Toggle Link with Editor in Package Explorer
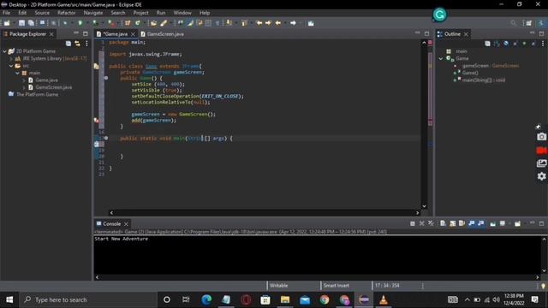548x308 pixels. [77, 44]
